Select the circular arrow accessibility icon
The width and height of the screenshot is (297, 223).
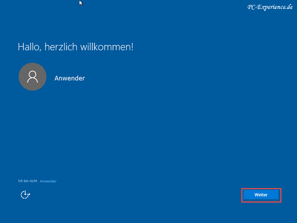coord(25,194)
